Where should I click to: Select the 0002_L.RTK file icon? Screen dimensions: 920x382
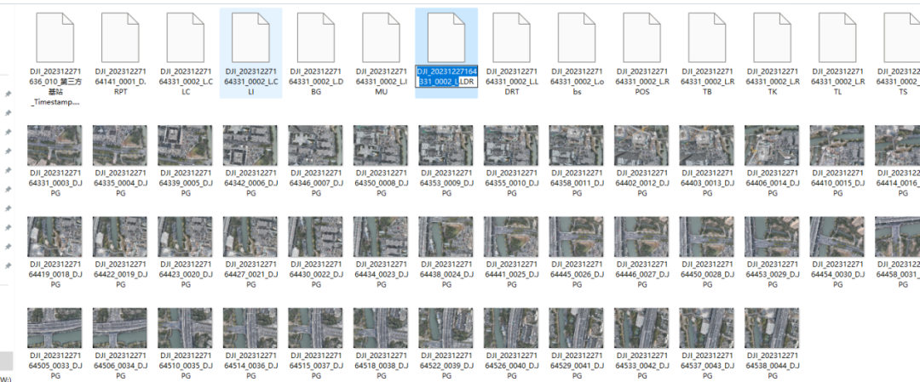point(773,37)
